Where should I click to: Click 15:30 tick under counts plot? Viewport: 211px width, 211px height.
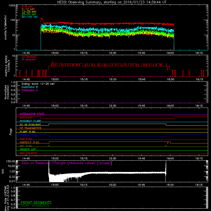tap(113, 53)
